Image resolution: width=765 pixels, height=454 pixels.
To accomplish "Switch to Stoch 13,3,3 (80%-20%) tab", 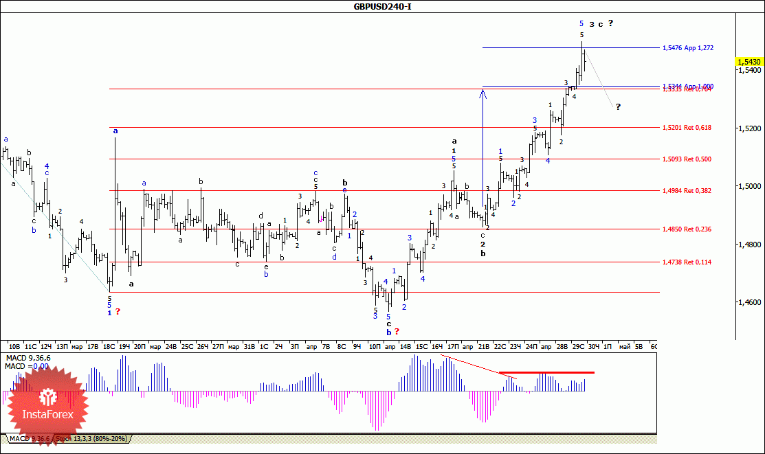I will click(91, 438).
